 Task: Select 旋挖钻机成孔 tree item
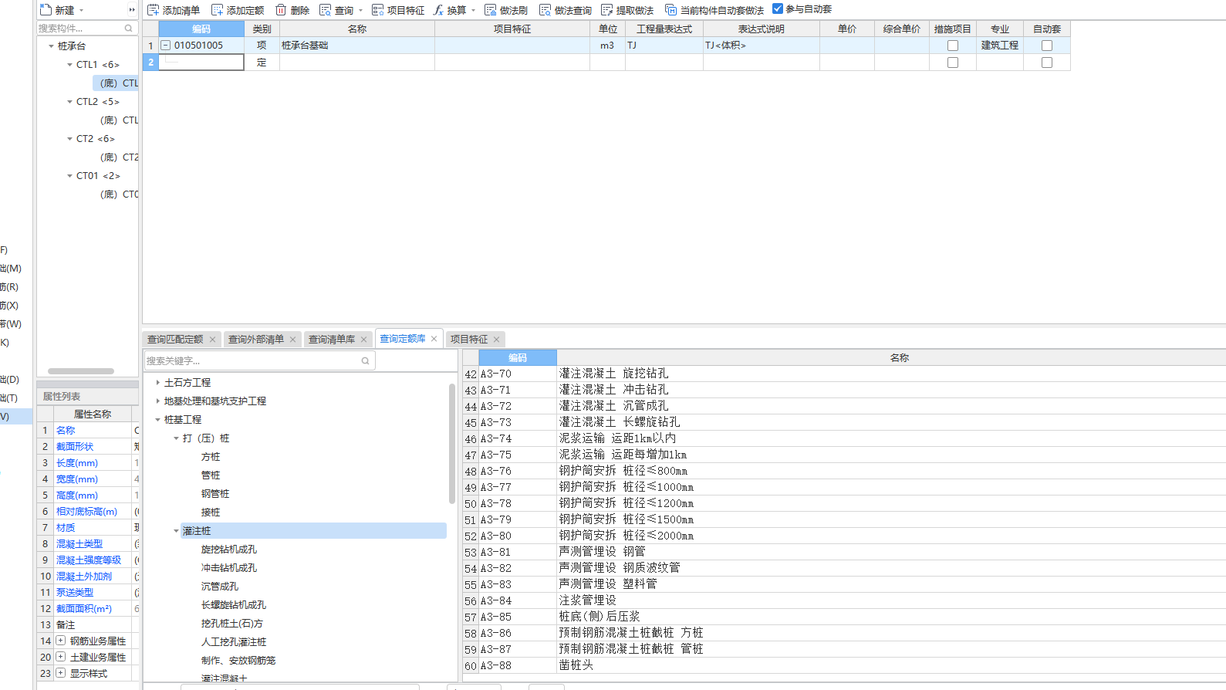[x=229, y=550]
